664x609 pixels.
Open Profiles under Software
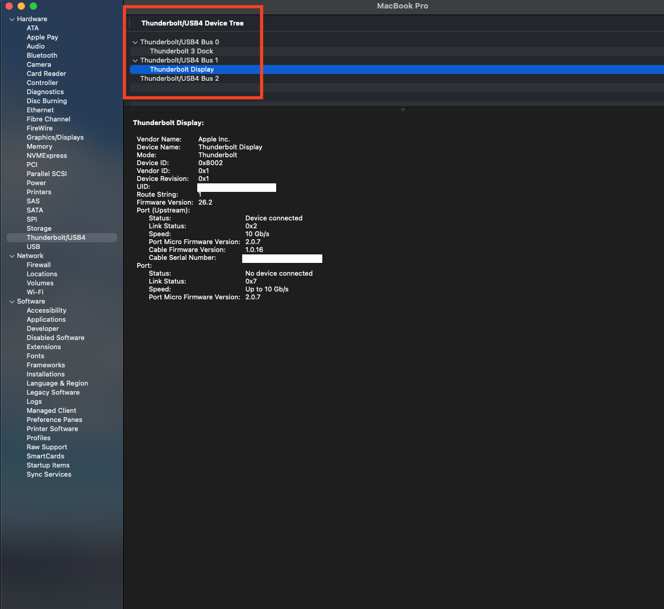[38, 438]
